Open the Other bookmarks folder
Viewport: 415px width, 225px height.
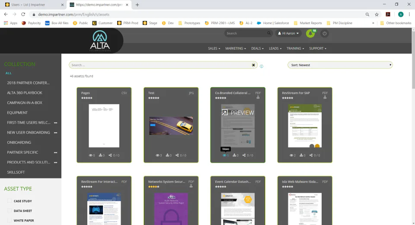coord(396,23)
